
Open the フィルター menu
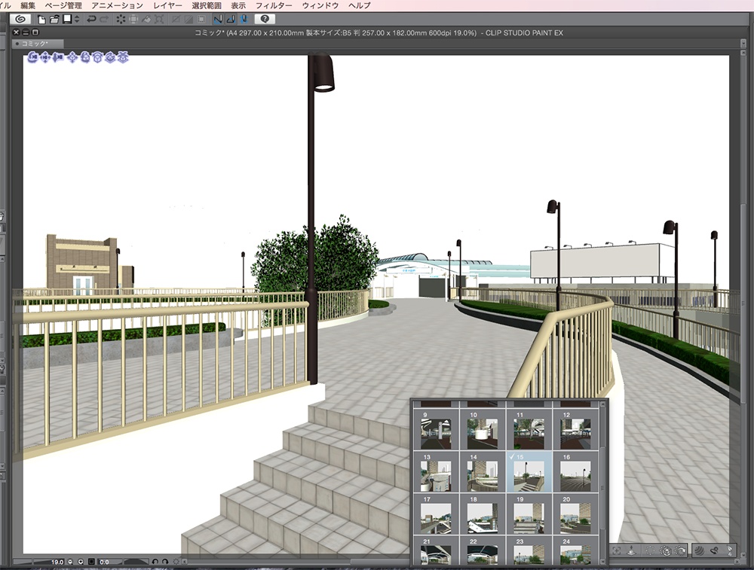point(274,5)
